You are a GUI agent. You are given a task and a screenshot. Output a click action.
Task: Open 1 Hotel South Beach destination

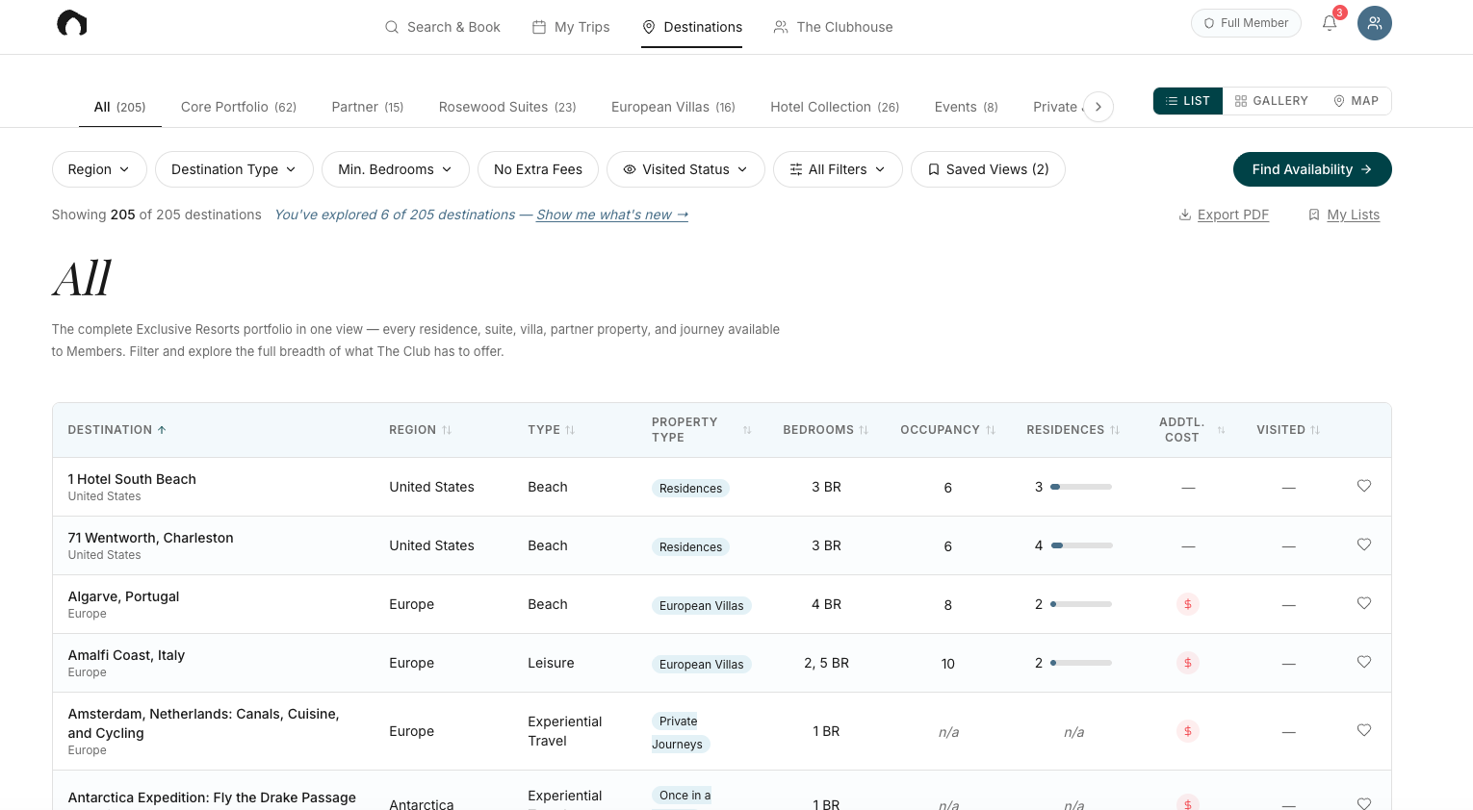point(132,479)
